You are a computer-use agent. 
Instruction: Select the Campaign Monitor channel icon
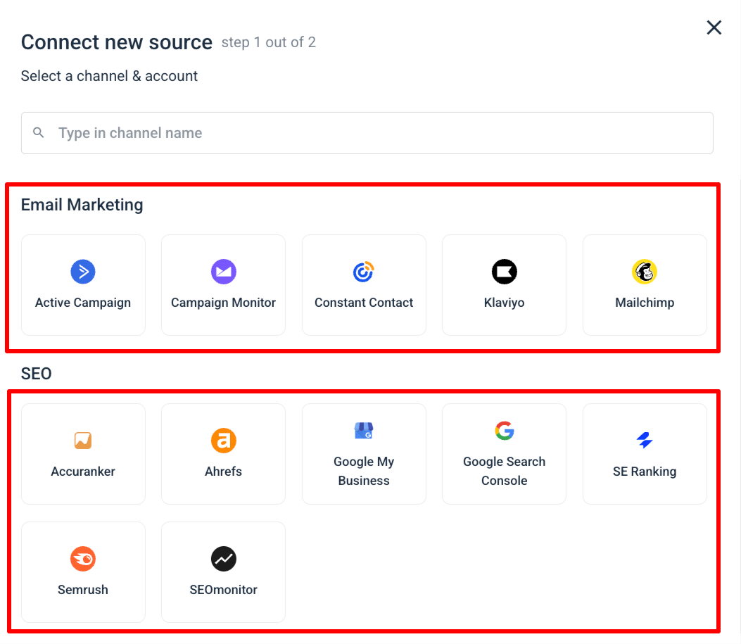point(223,272)
